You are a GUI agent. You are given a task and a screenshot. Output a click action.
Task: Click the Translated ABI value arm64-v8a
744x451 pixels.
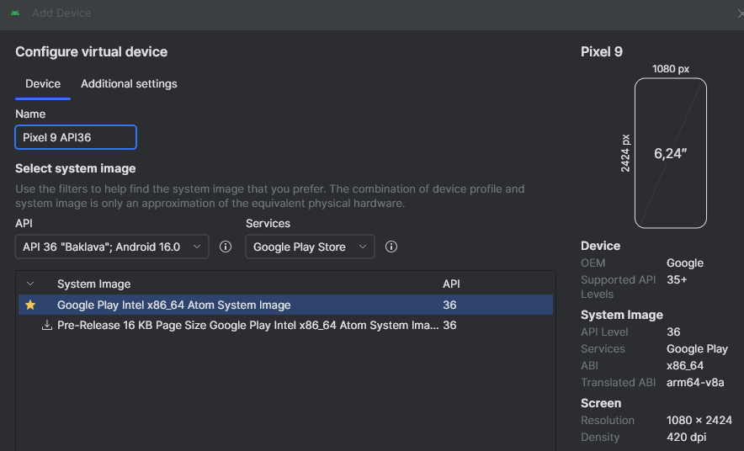[695, 382]
